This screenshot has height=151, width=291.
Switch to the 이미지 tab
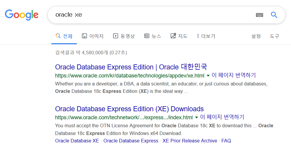tap(93, 36)
